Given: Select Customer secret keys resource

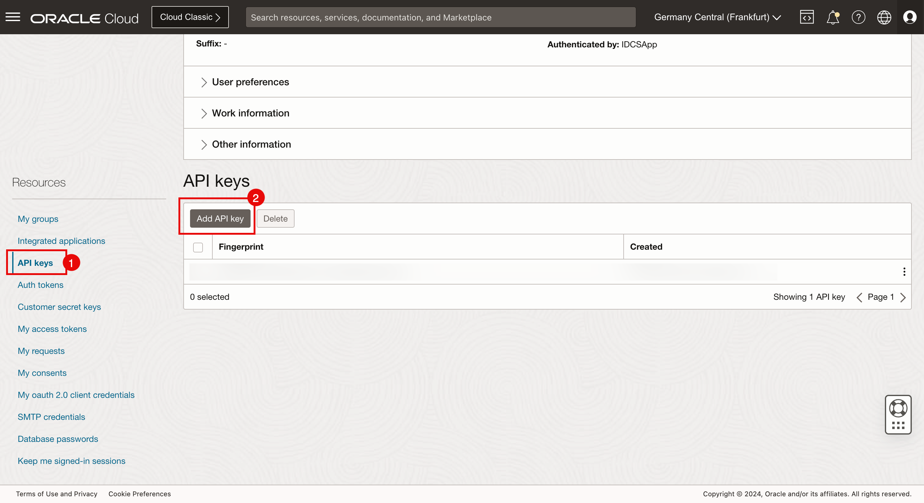Looking at the screenshot, I should 59,307.
